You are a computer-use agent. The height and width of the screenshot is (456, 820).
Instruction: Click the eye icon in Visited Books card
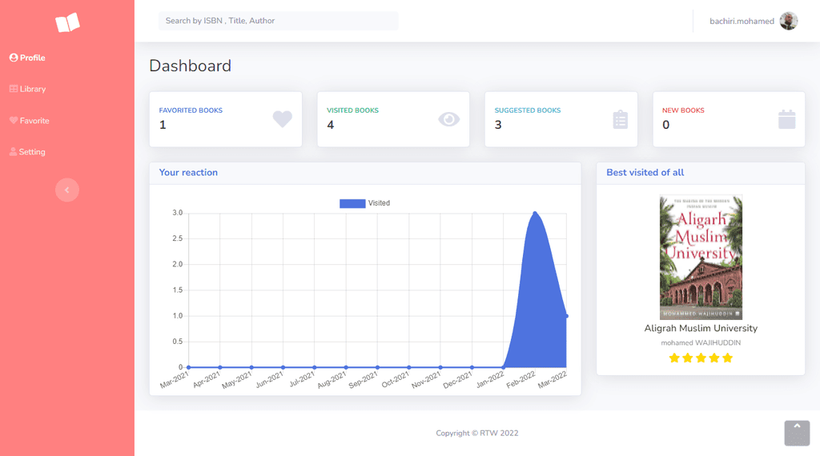(x=448, y=119)
